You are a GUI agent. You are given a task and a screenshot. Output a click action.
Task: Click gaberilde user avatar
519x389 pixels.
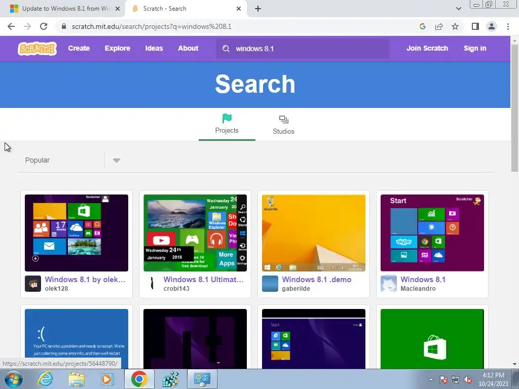[270, 284]
